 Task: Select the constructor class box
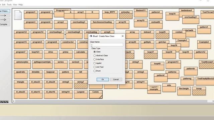point(68,44)
